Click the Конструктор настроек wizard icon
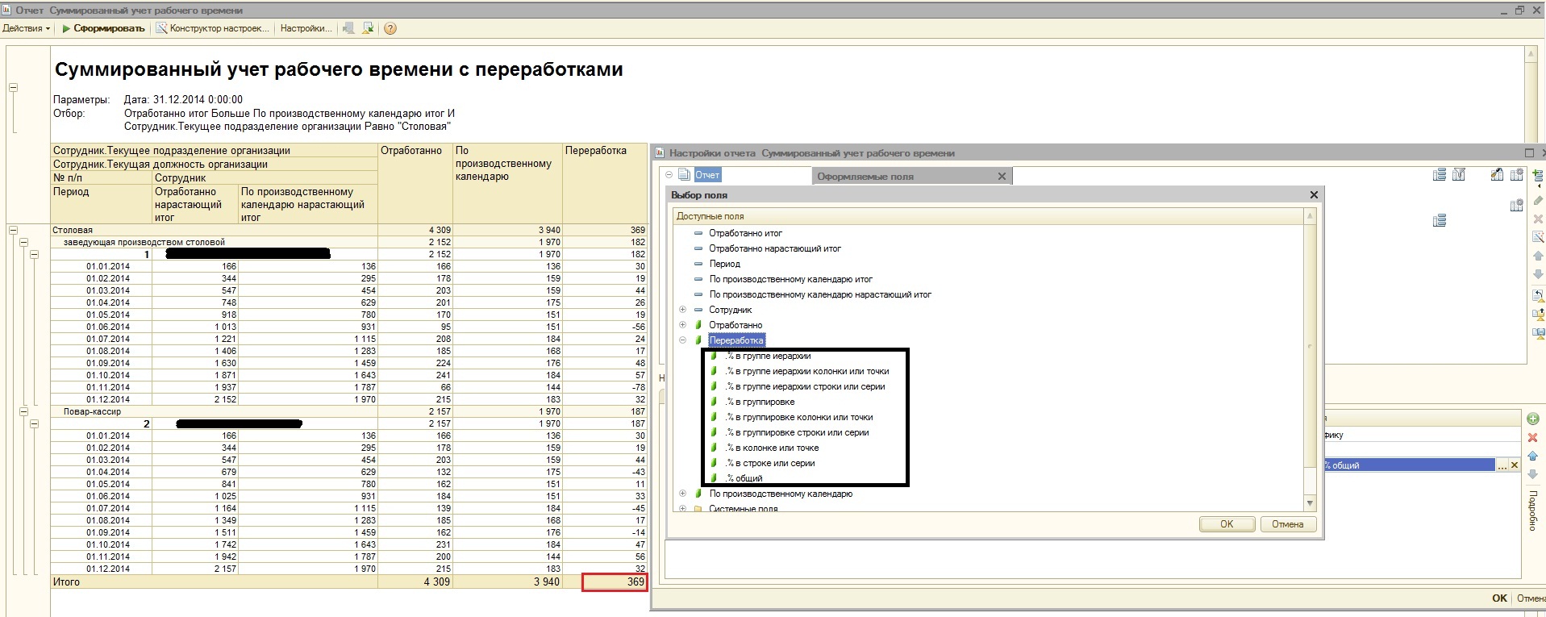 161,28
